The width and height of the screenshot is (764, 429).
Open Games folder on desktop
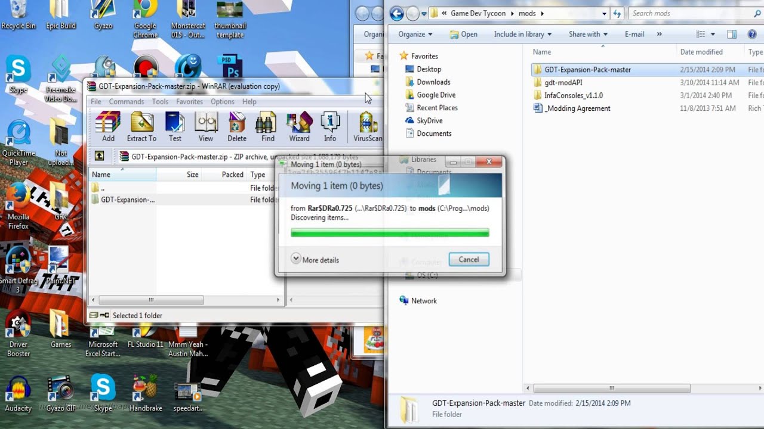point(61,330)
